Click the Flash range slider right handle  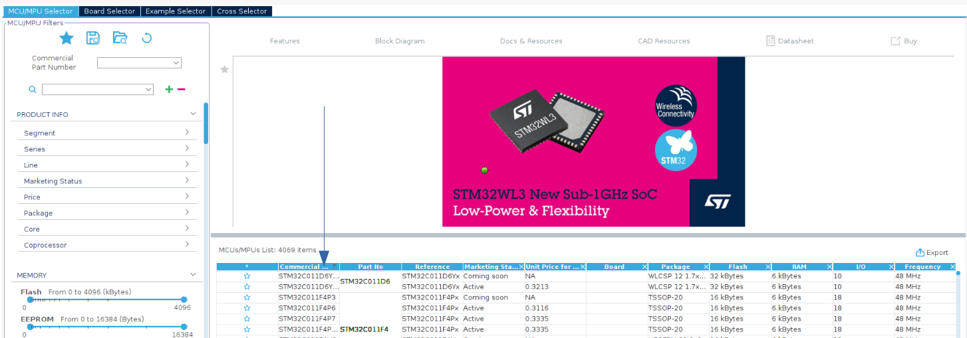[184, 299]
